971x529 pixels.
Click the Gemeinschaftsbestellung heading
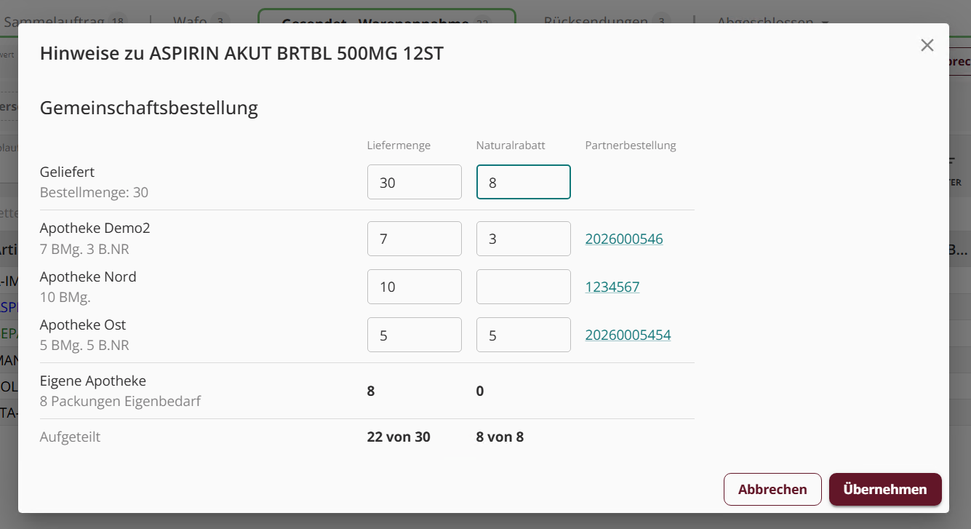click(149, 108)
